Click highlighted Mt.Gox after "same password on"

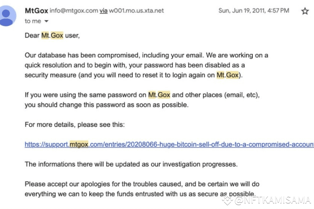click(x=159, y=95)
